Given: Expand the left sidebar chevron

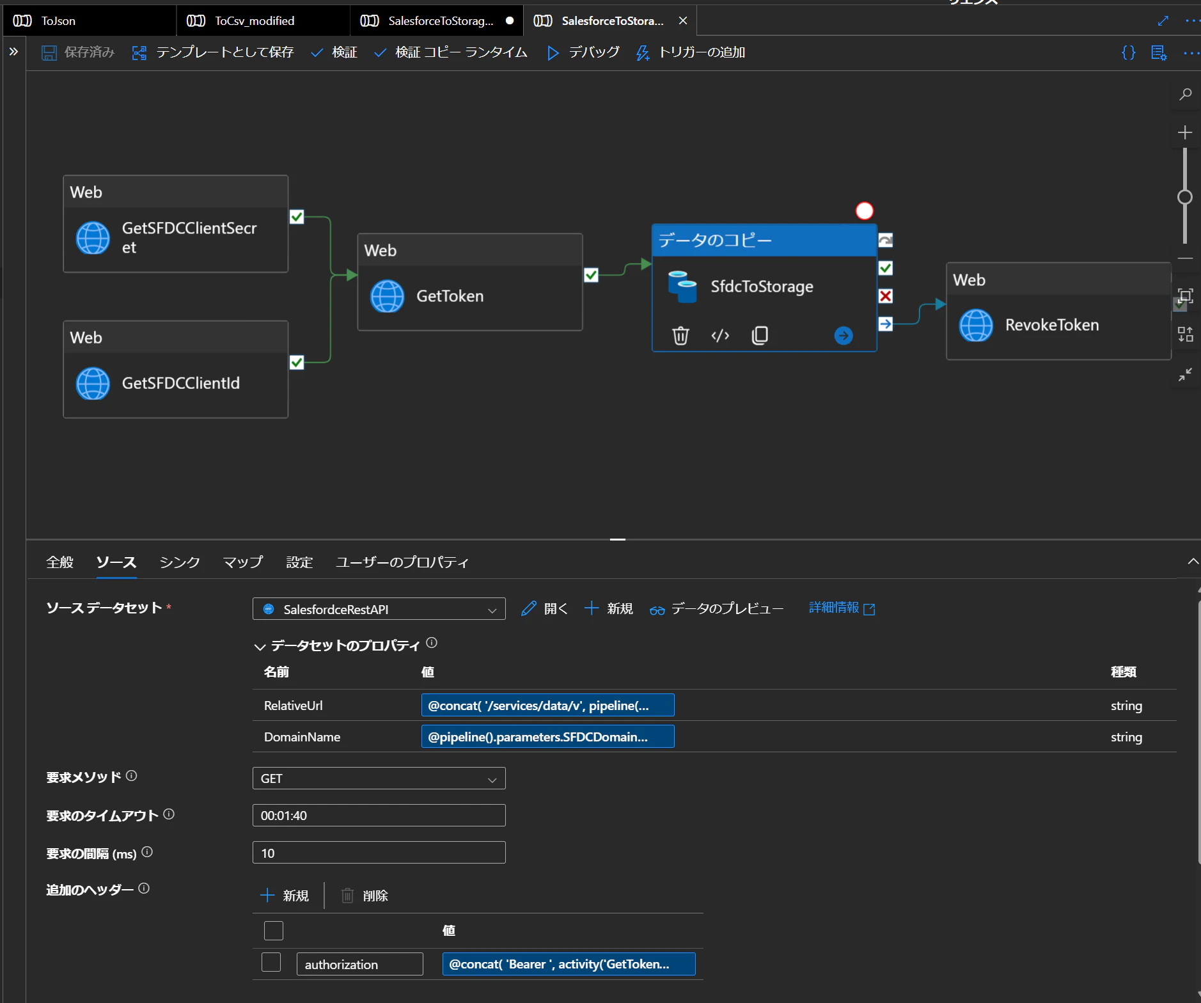Looking at the screenshot, I should click(x=13, y=52).
